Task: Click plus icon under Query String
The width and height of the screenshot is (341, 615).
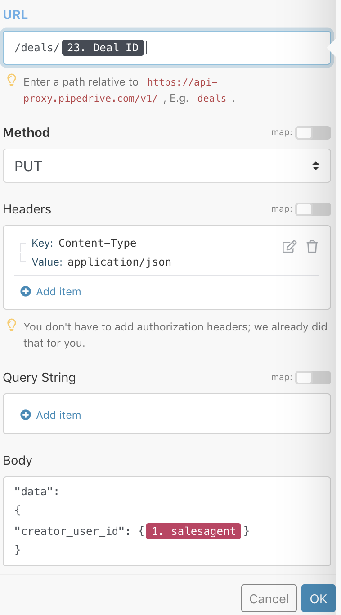Action: tap(26, 415)
